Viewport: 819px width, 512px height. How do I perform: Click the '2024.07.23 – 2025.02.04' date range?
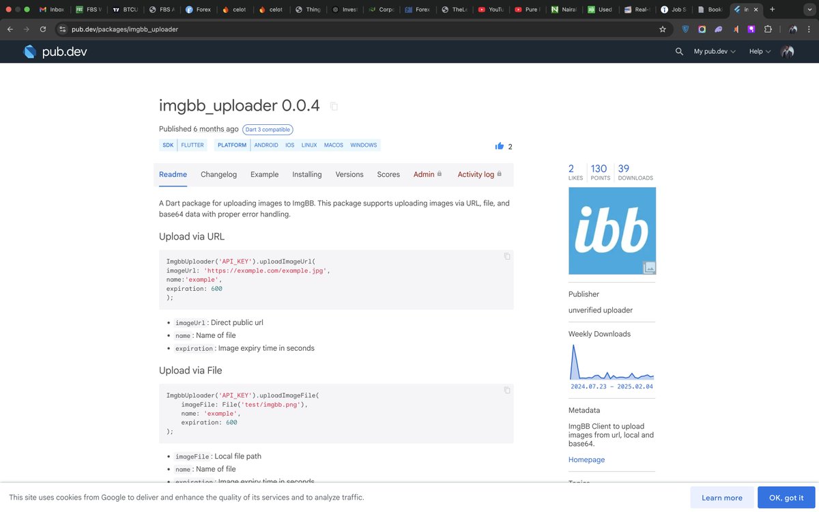point(612,386)
